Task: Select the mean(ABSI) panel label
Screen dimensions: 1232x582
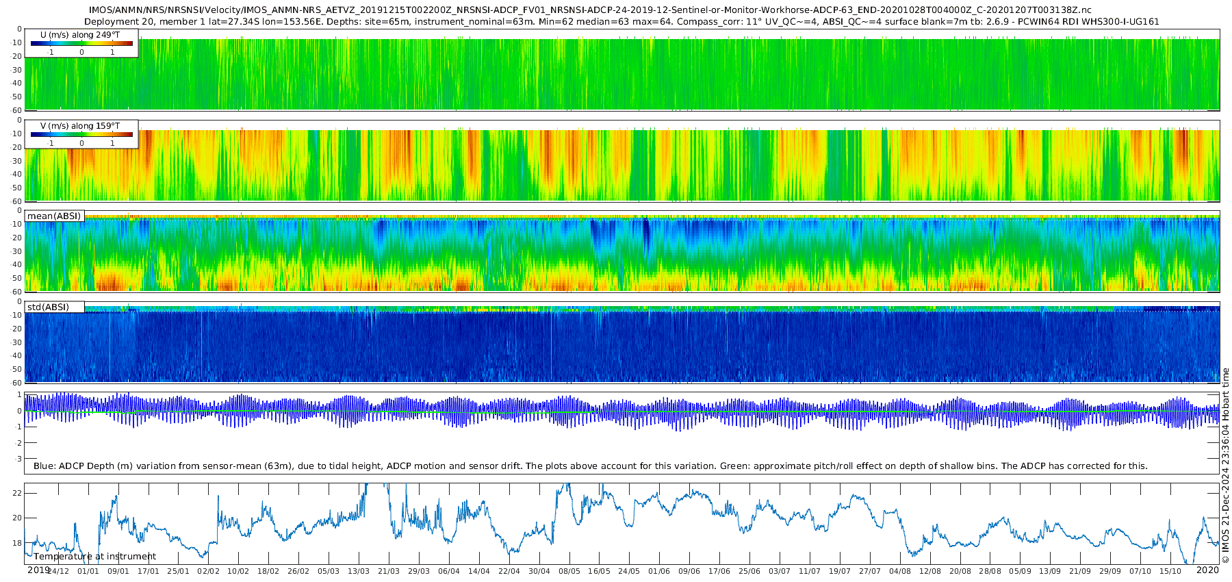Action: point(54,216)
